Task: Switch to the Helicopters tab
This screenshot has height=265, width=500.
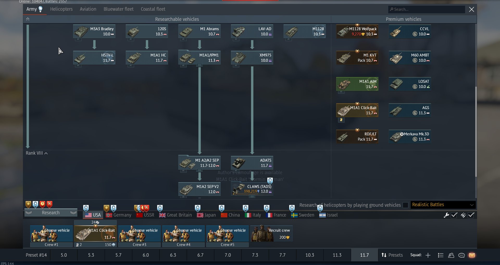Action: [61, 9]
